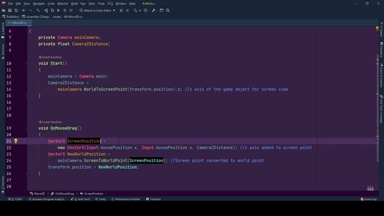The height and width of the screenshot is (216, 384).
Task: Click ScreenToWorldPoint on line 24
Action: pos(106,161)
